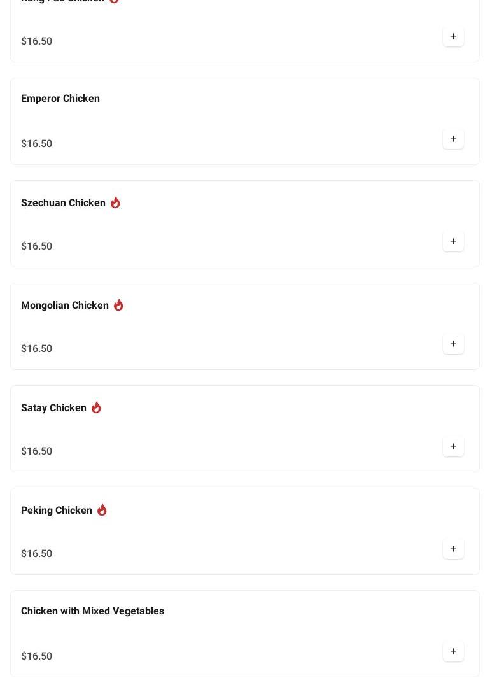This screenshot has height=692, width=490.
Task: Click plus button for Satay Chicken
Action: point(453,447)
